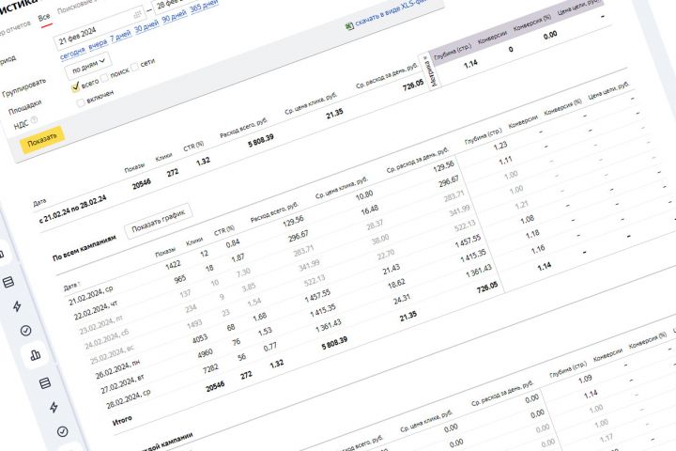Click check-circle icon directly above bar-chart icon

point(26,331)
